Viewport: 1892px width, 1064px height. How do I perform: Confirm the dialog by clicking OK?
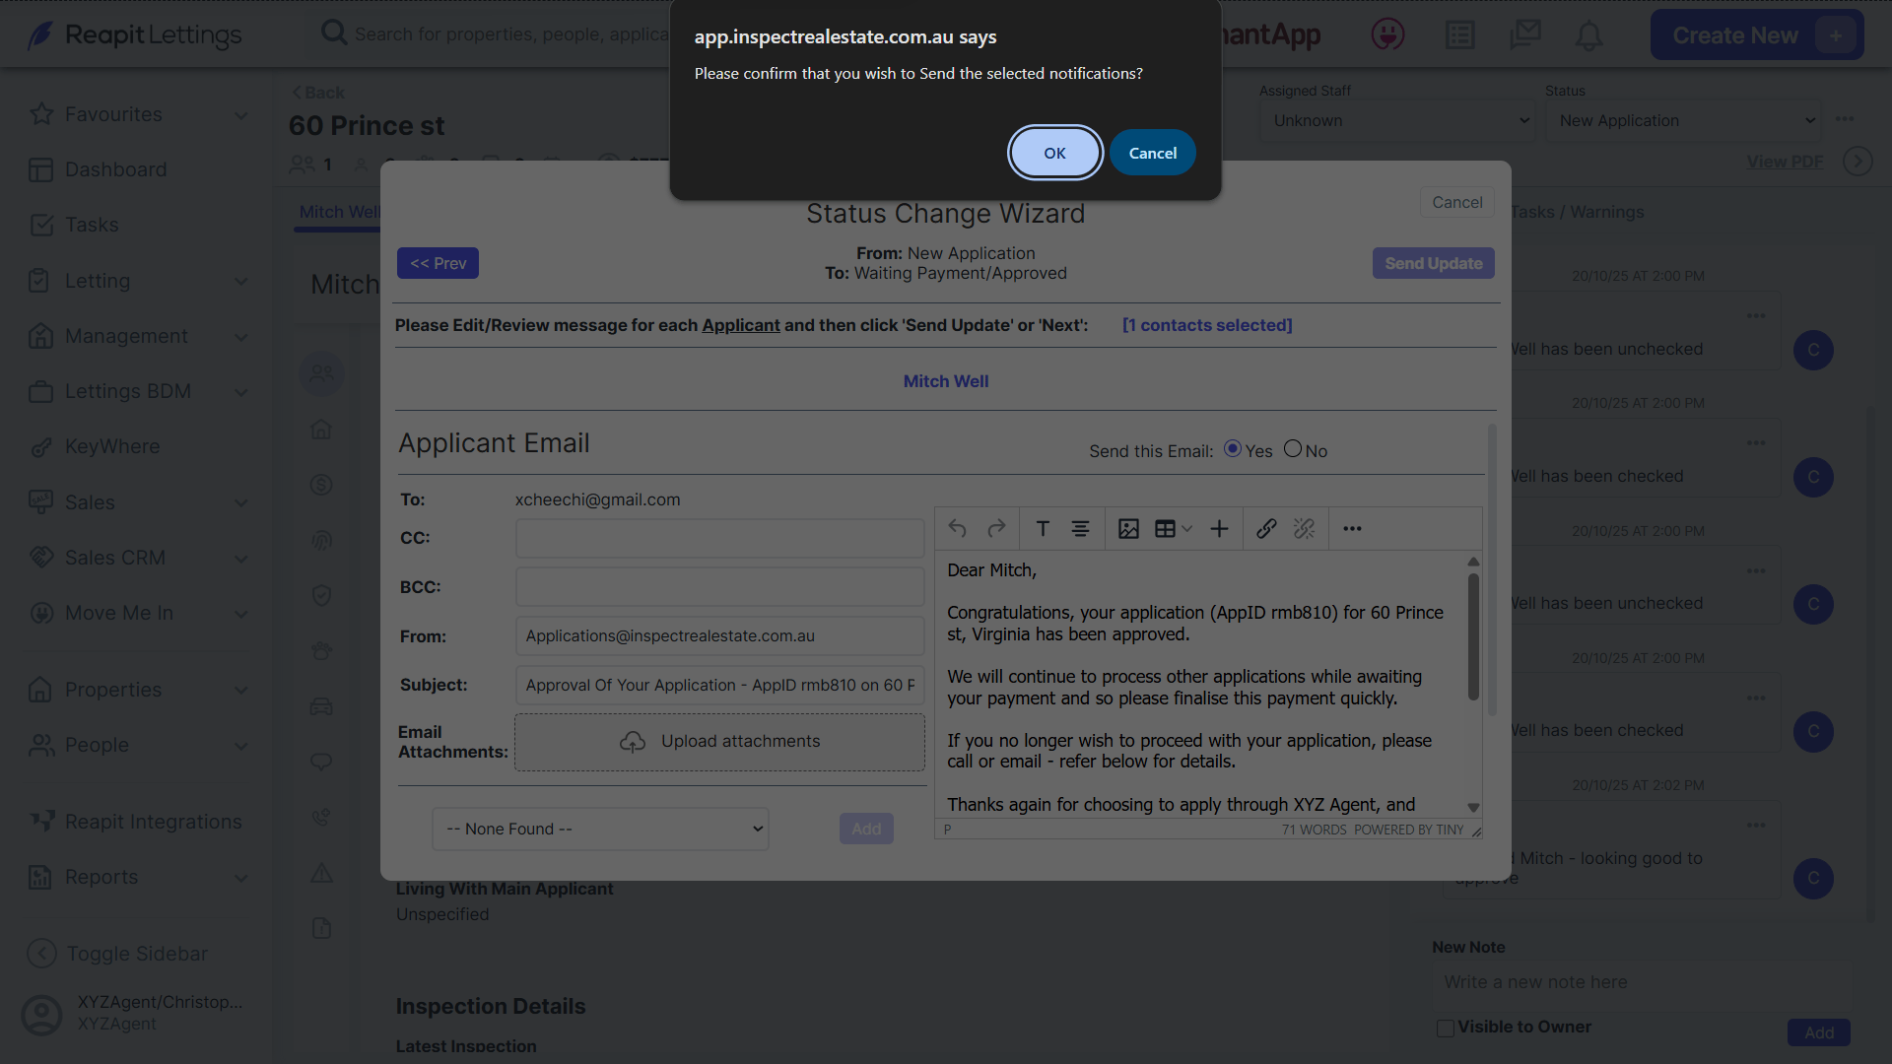tap(1054, 153)
